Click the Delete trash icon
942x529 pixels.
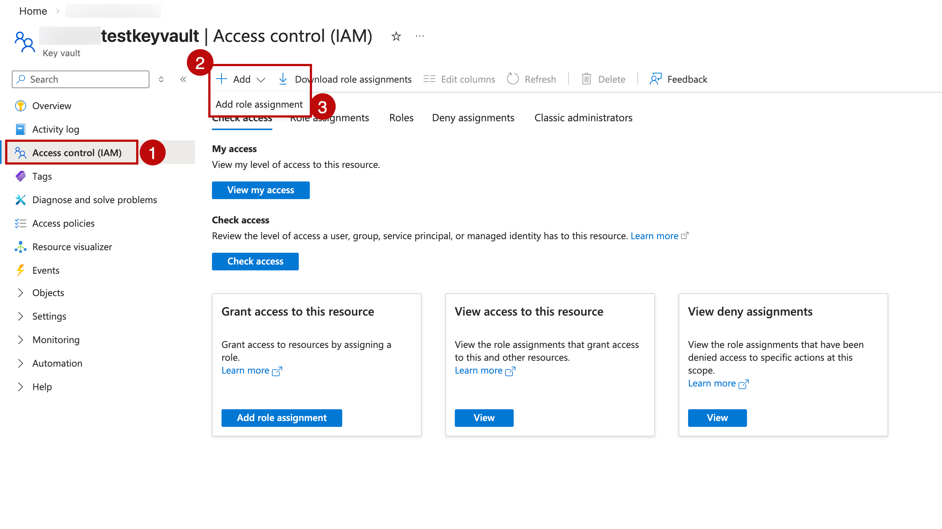point(587,79)
